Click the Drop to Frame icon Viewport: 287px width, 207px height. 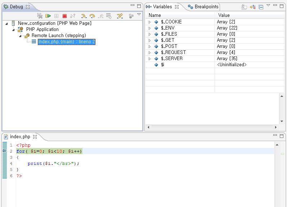pos(109,16)
